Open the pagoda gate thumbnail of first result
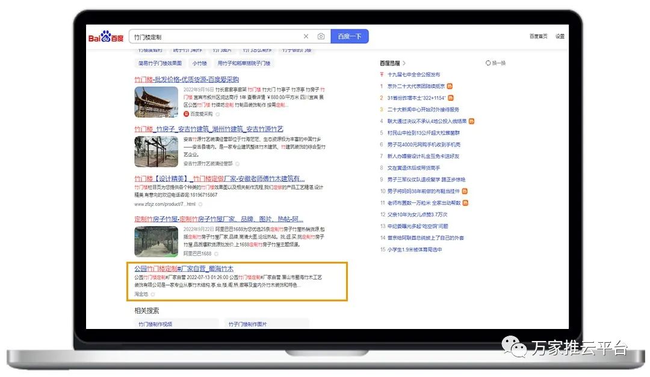Image resolution: width=650 pixels, height=377 pixels. point(156,102)
